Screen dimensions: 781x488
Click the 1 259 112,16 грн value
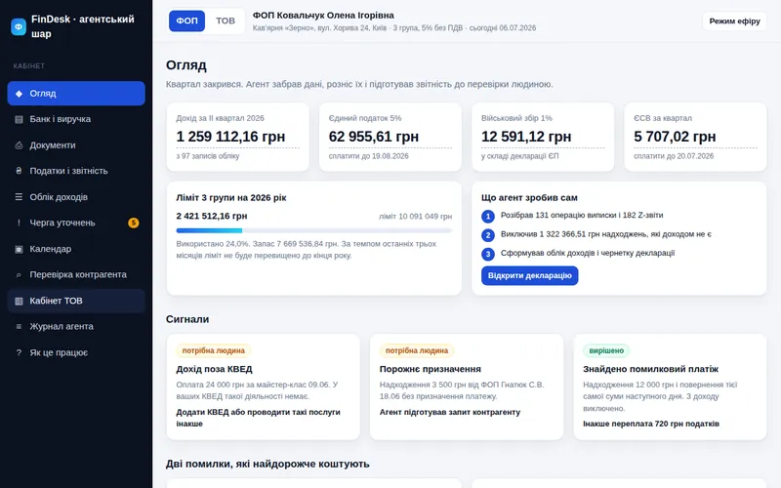230,137
